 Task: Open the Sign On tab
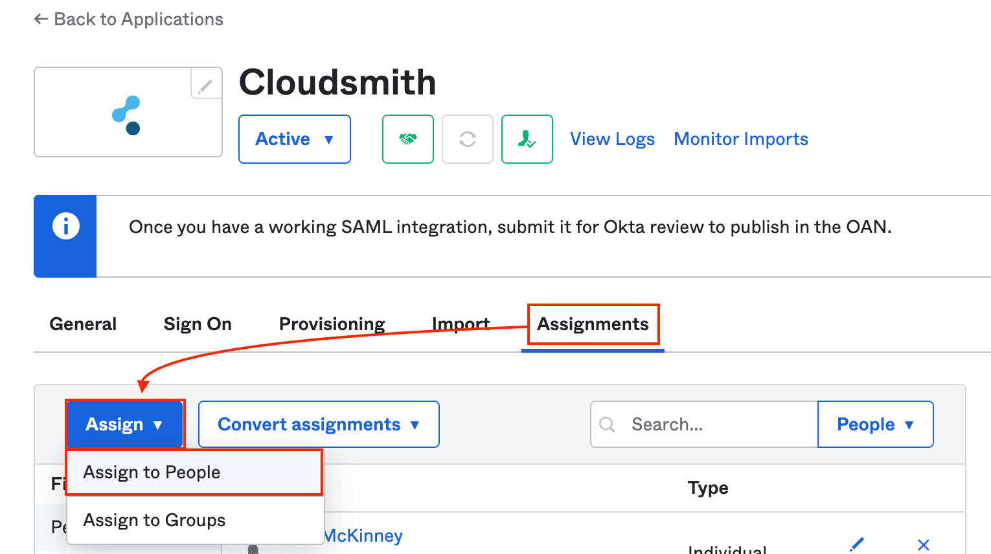pos(198,324)
